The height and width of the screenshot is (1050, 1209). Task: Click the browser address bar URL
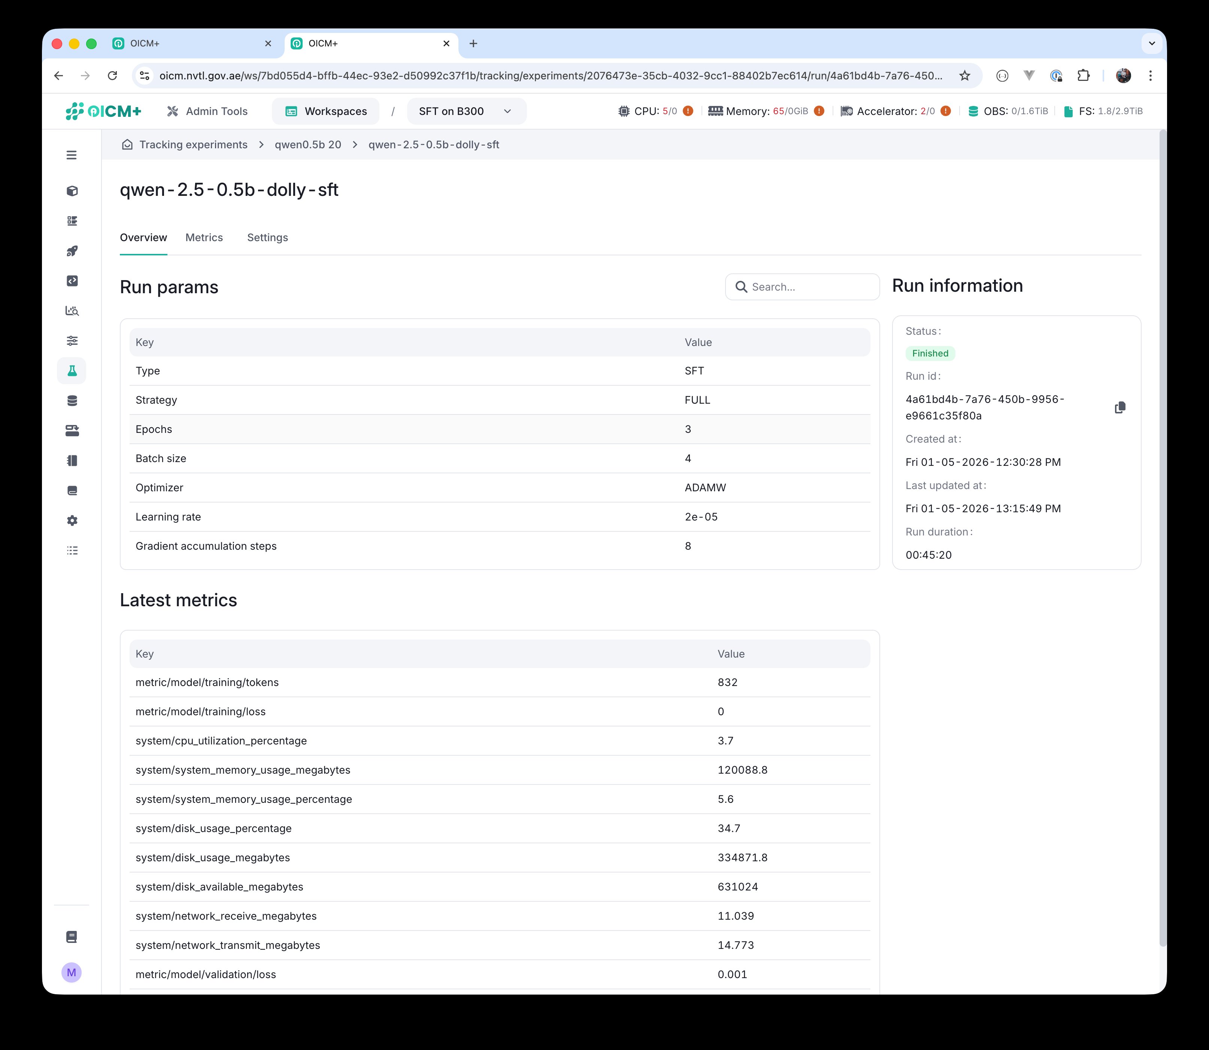(x=550, y=76)
